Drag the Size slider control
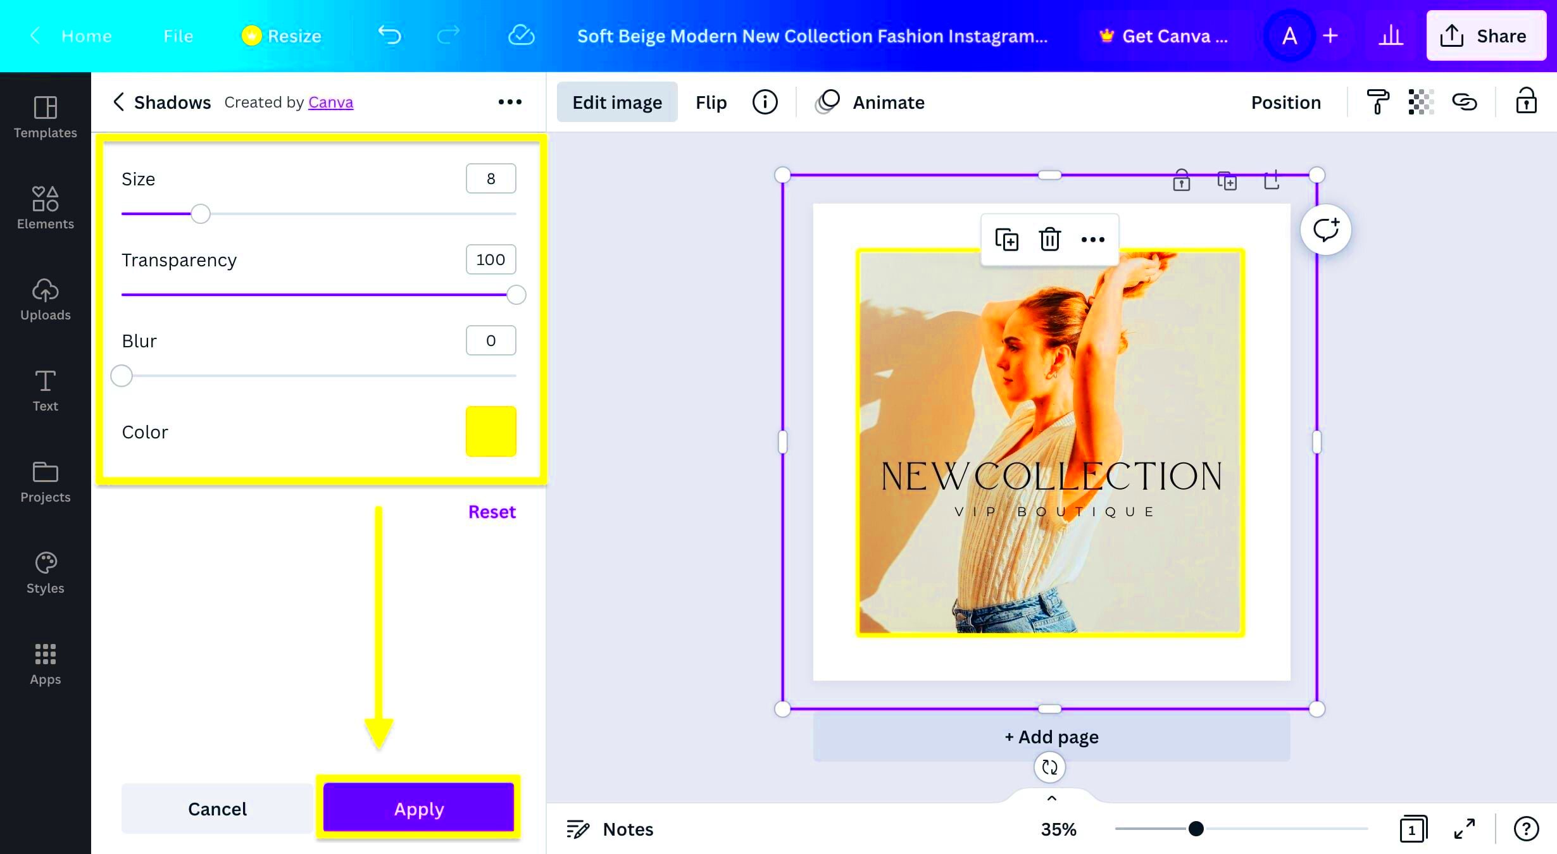The height and width of the screenshot is (854, 1557). 199,214
